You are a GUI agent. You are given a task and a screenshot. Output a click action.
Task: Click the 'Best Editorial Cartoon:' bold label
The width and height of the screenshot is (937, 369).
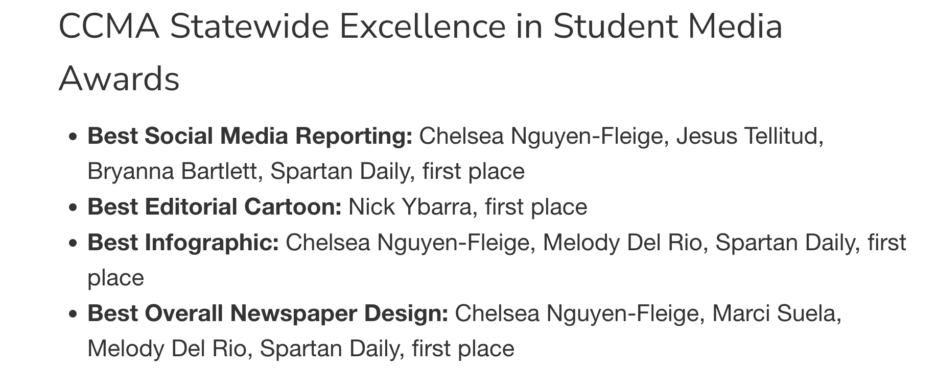point(215,207)
